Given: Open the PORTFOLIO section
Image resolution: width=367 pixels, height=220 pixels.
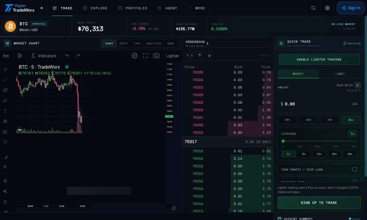Looking at the screenshot, I should tap(133, 8).
